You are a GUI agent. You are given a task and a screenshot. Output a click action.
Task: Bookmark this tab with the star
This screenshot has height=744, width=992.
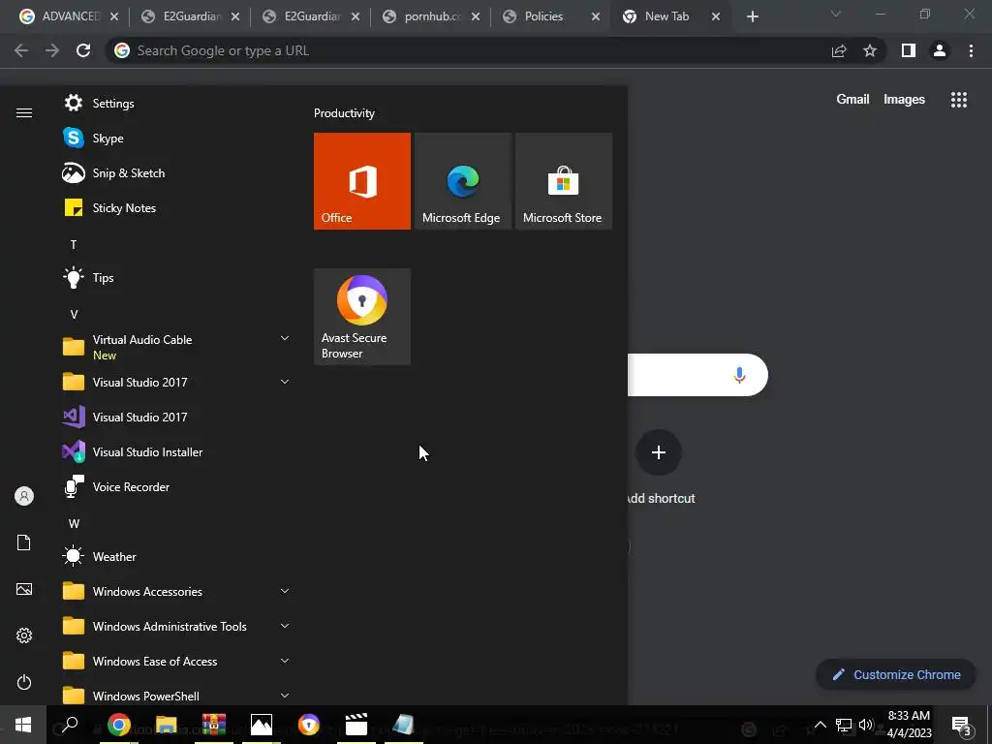[870, 50]
